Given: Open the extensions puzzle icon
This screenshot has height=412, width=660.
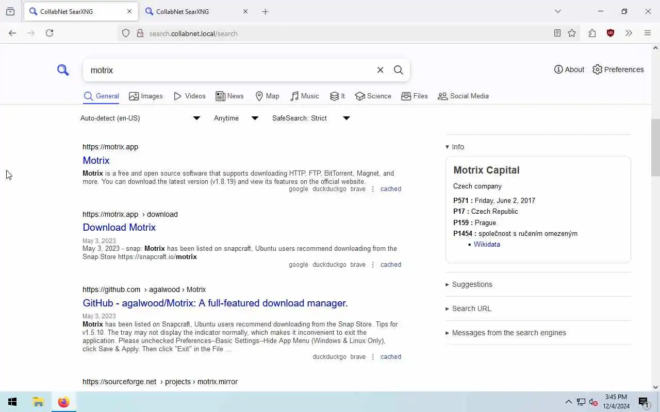Looking at the screenshot, I should click(592, 33).
